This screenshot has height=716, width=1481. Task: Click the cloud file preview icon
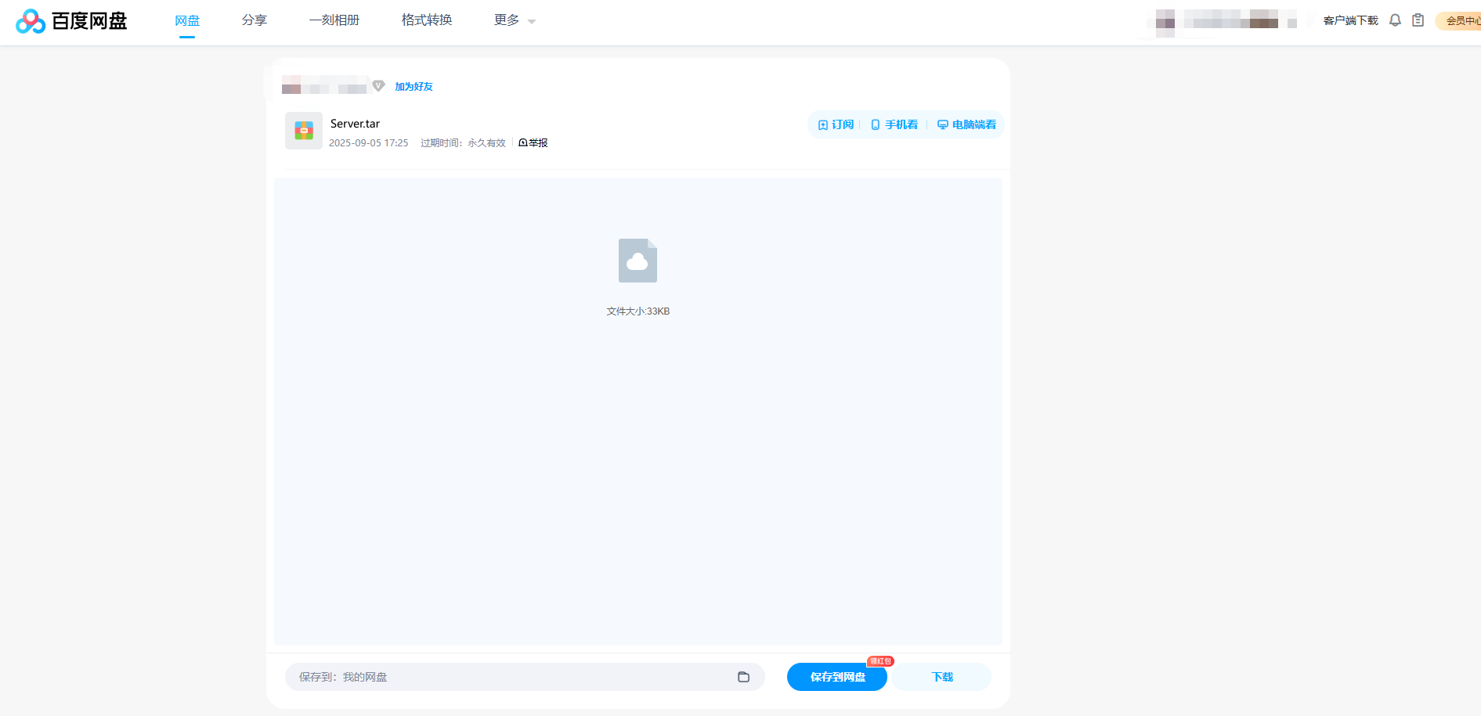point(638,261)
